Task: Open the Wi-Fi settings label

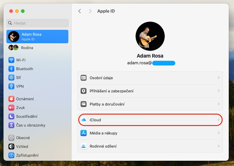Action: 21,60
